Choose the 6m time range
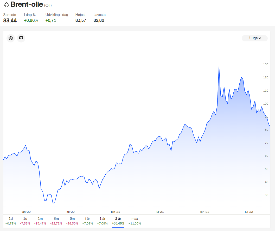Viewport: 275px width, 231px height. coord(72,221)
